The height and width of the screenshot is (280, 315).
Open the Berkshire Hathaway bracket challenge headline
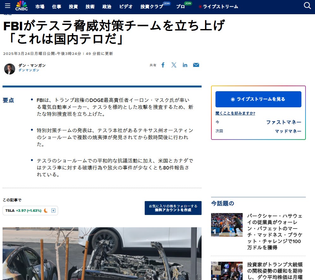click(x=275, y=232)
